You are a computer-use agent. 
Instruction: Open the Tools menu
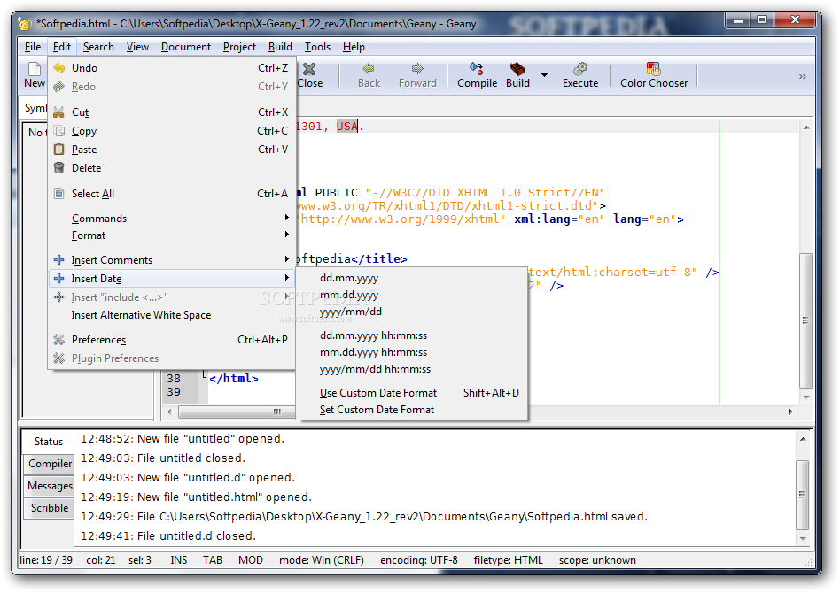pos(318,47)
